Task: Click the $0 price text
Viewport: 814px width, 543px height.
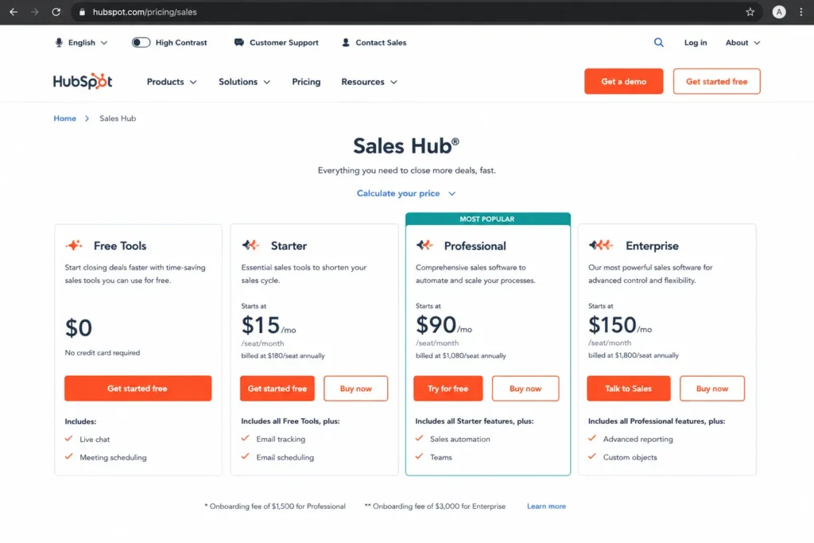Action: [x=79, y=328]
